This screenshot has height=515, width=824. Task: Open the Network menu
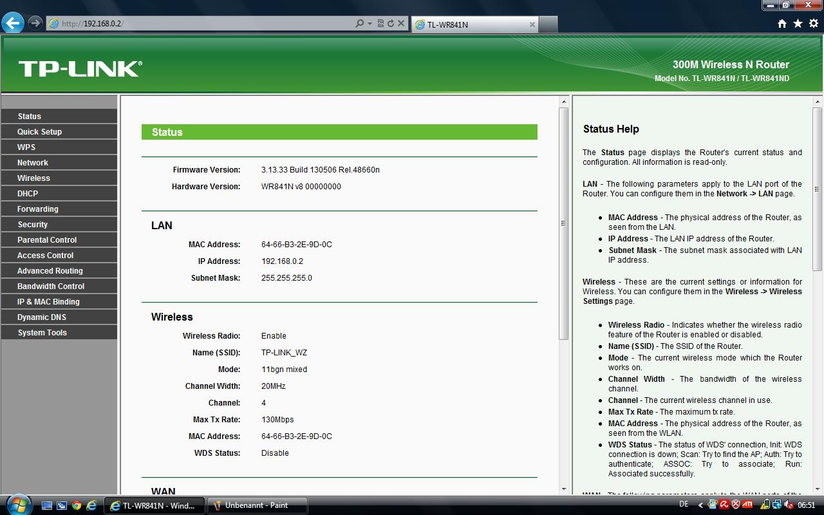(59, 162)
